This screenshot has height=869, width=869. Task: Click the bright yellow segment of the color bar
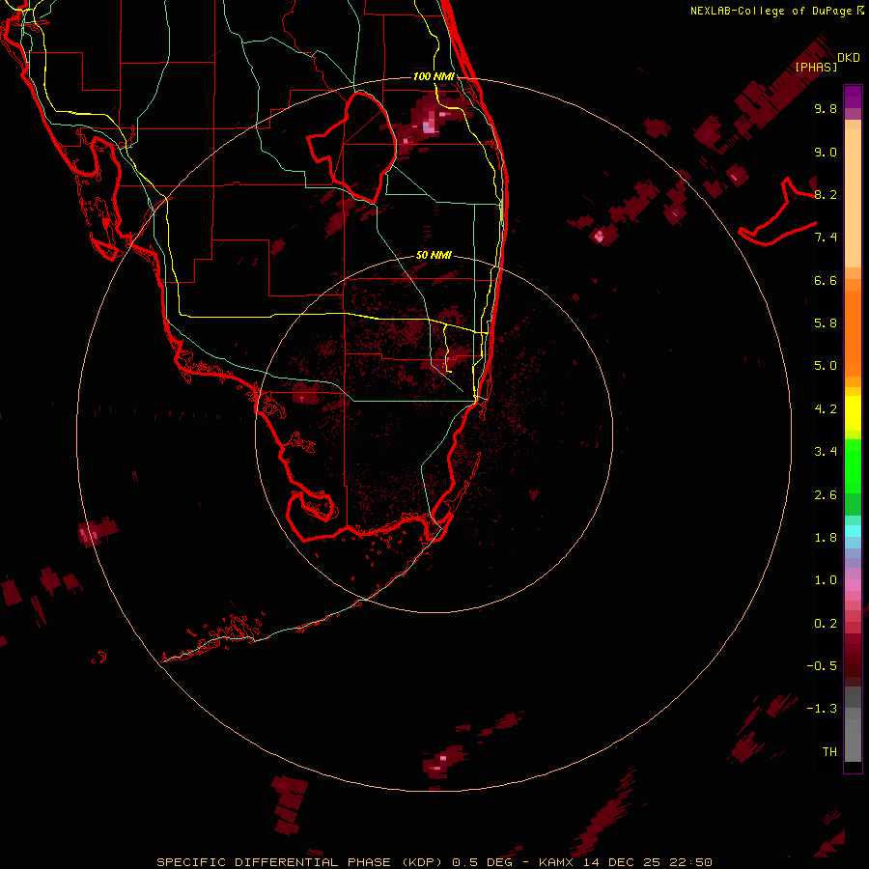point(853,413)
